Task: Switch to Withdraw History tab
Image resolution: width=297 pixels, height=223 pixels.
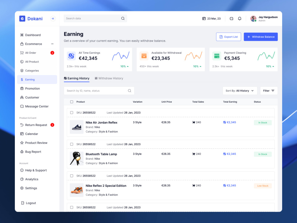Action: tap(109, 78)
